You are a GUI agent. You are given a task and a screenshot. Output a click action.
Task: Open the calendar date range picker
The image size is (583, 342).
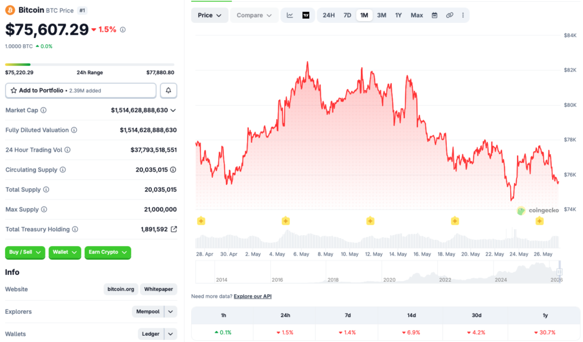(434, 15)
